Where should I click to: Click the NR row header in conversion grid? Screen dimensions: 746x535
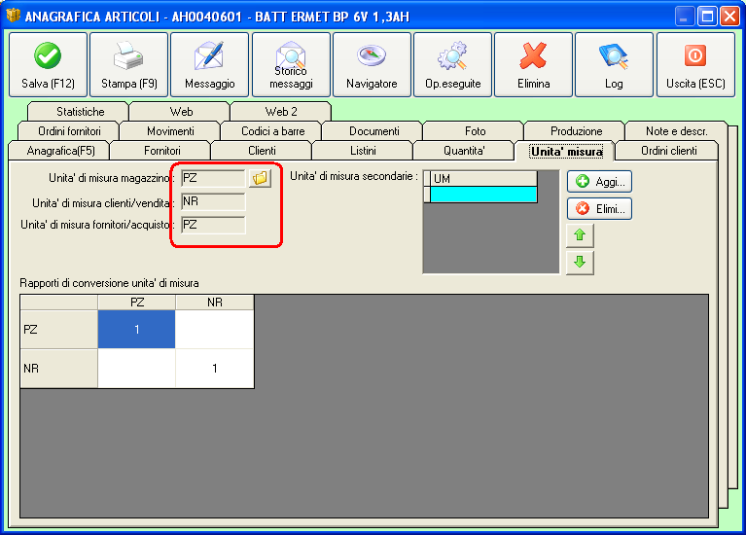point(59,369)
